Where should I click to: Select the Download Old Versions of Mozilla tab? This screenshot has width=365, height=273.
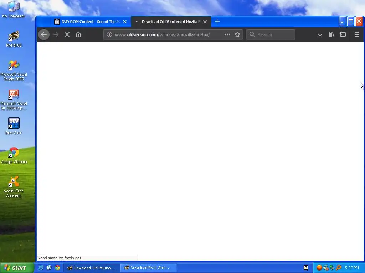click(x=171, y=22)
